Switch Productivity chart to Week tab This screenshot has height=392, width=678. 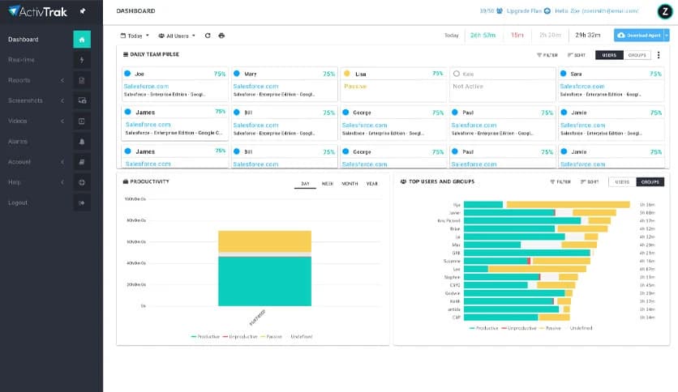click(327, 184)
